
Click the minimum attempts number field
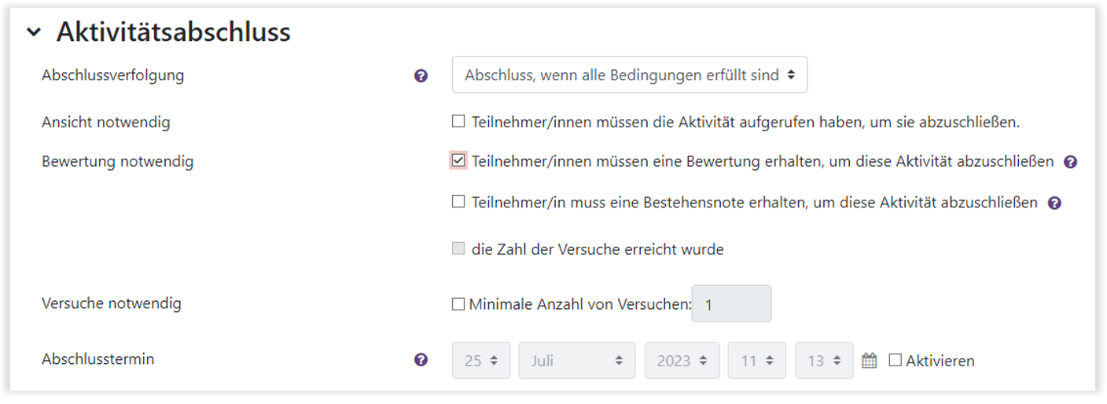731,304
